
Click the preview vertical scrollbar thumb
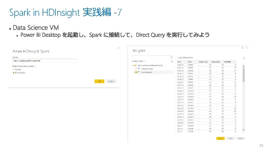coord(244,75)
